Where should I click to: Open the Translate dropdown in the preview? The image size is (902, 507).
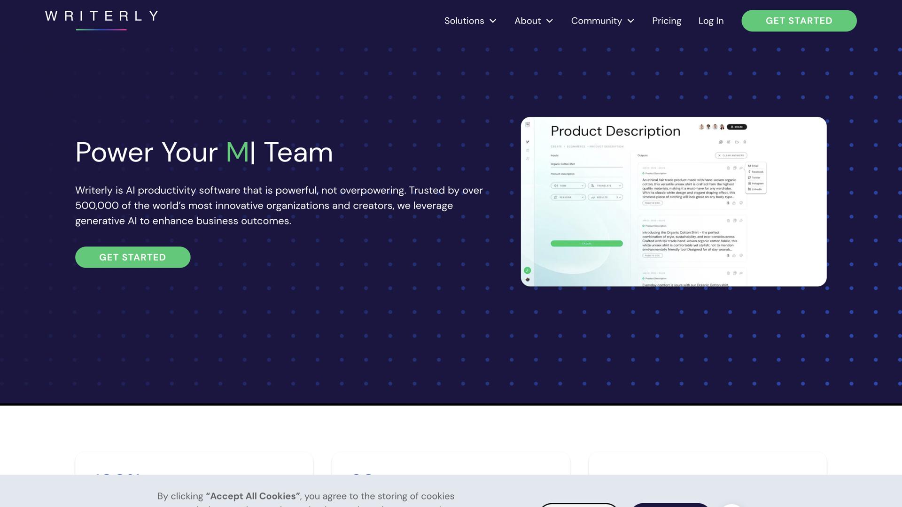605,186
